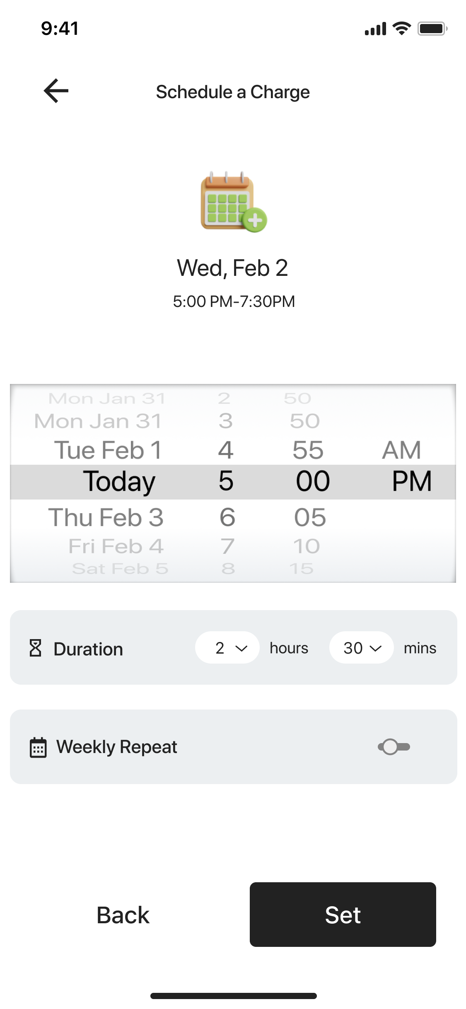
Task: Select Thu Feb 3 in date picker
Action: [106, 517]
